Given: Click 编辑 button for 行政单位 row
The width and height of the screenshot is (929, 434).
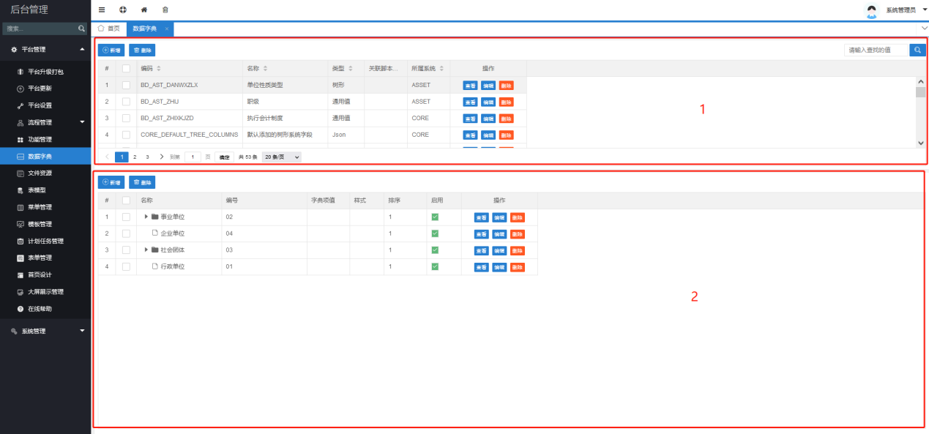Looking at the screenshot, I should coord(499,267).
